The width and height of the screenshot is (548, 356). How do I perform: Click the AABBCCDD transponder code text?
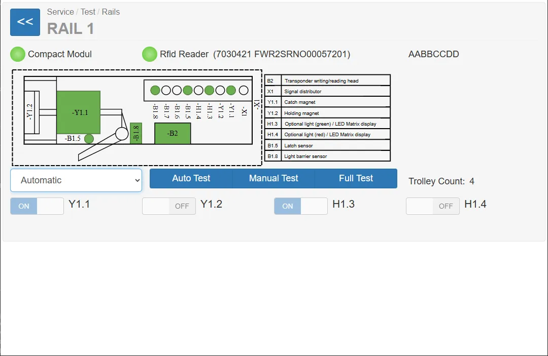(434, 54)
